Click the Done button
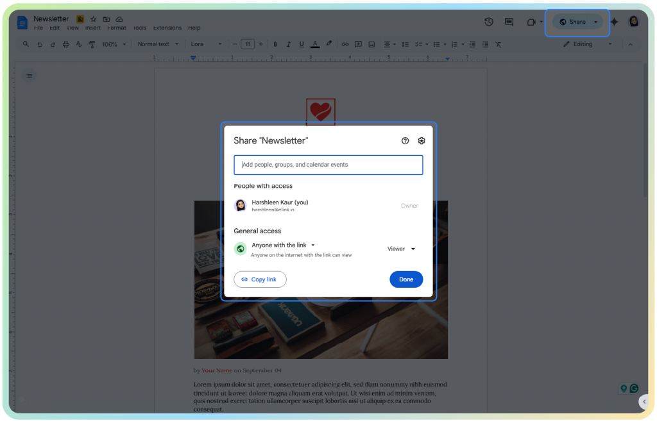 pos(406,279)
